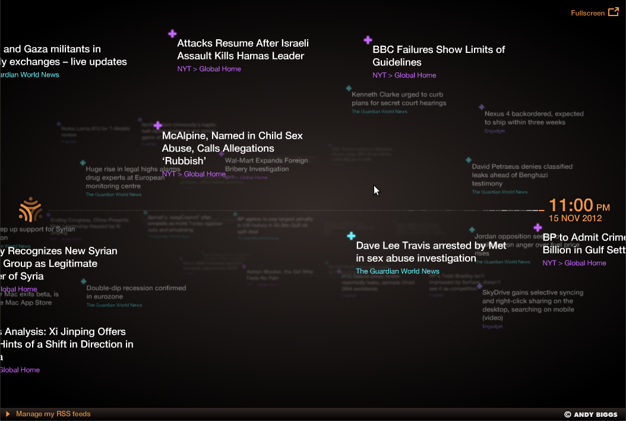
Task: Click Engadget source under Nexus 4 story
Action: [x=495, y=131]
